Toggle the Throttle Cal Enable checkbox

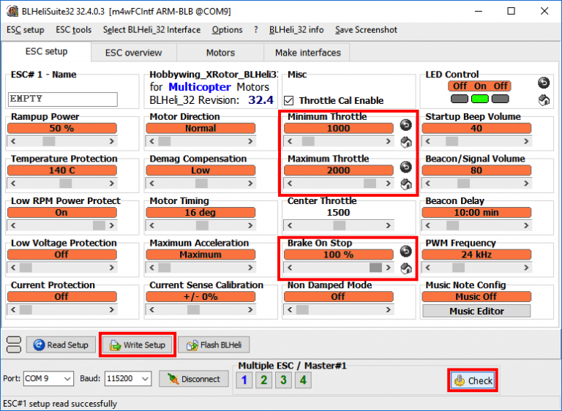[289, 101]
